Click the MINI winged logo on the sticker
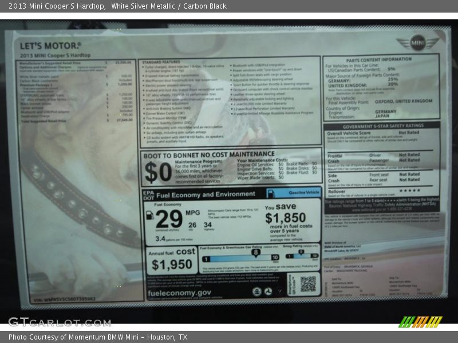458x343 pixels. tap(418, 42)
